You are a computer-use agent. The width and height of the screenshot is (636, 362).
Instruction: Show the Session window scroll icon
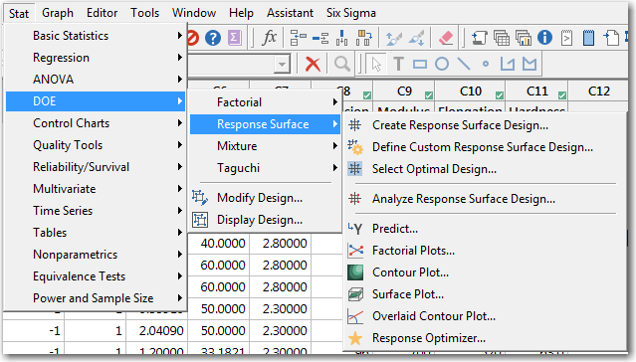point(479,38)
